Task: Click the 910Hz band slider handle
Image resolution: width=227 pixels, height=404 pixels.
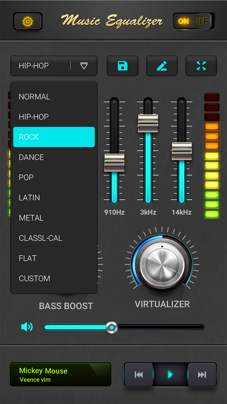Action: click(114, 163)
